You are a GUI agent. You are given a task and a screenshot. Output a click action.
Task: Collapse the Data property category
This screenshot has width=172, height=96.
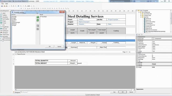click(x=137, y=53)
